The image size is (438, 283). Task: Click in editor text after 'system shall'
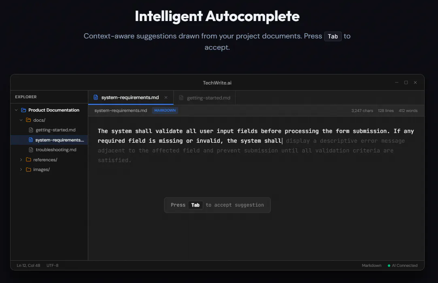282,141
